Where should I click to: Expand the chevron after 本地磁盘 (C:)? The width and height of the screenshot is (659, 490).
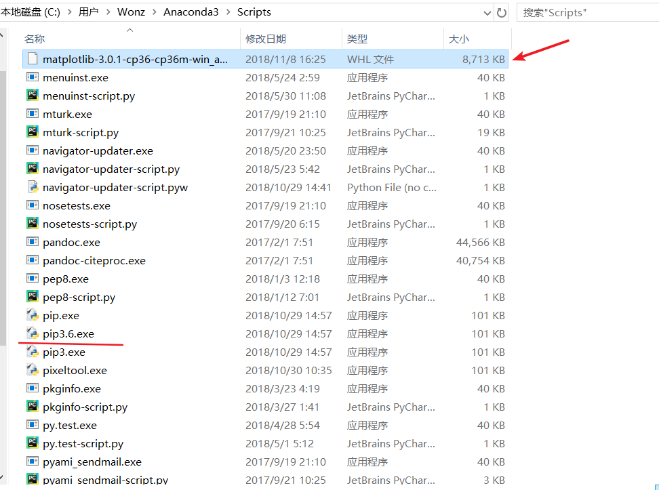pyautogui.click(x=69, y=12)
